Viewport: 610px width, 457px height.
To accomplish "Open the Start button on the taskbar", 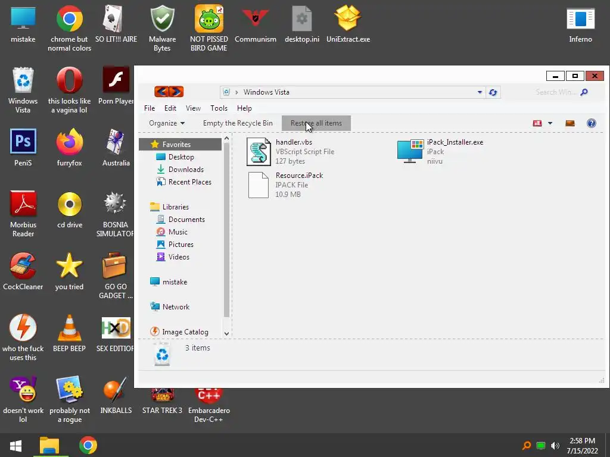I will [15, 445].
